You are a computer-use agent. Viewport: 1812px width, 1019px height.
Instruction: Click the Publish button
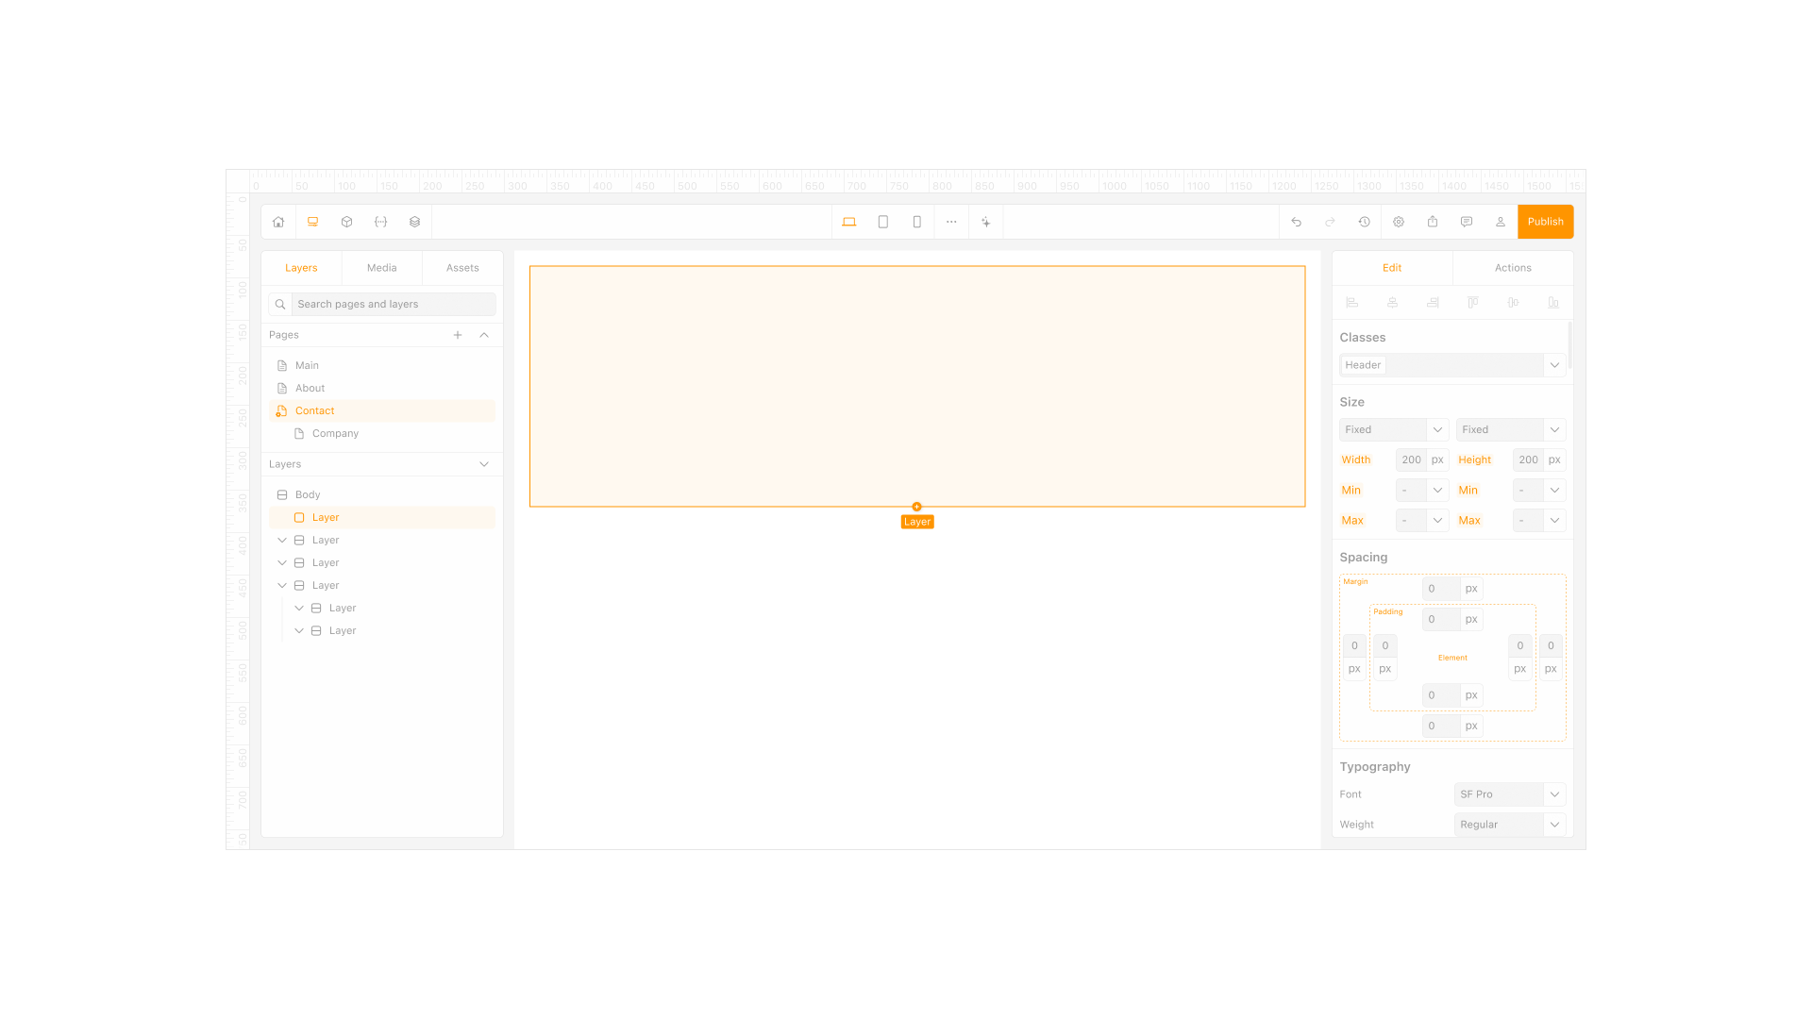1546,222
